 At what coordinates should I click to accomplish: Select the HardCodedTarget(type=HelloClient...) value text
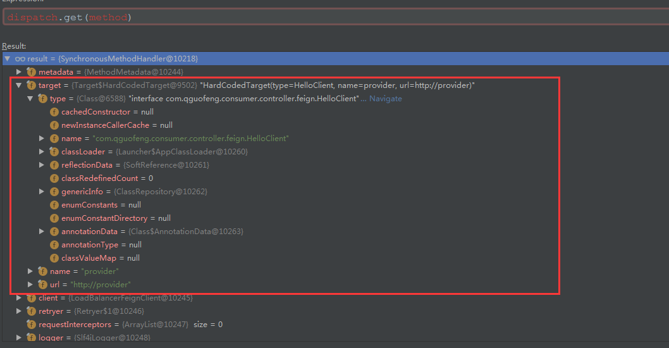pos(337,85)
